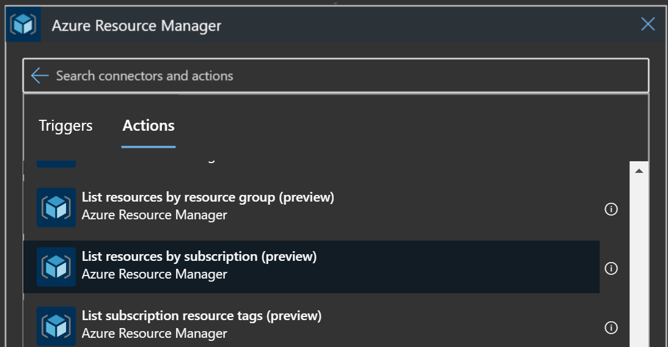Click the Azure Resource Manager header icon
The height and width of the screenshot is (347, 668).
[23, 24]
